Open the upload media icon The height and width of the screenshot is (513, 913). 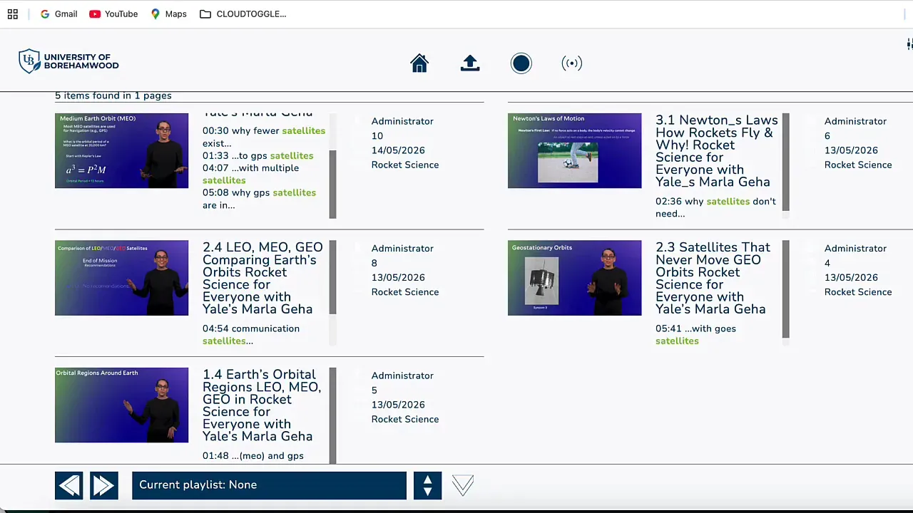[470, 63]
